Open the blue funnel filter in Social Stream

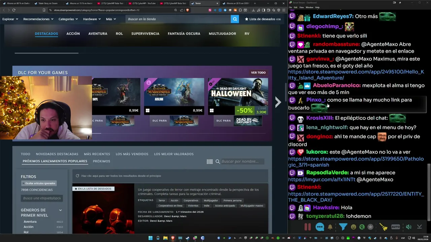pos(343,227)
